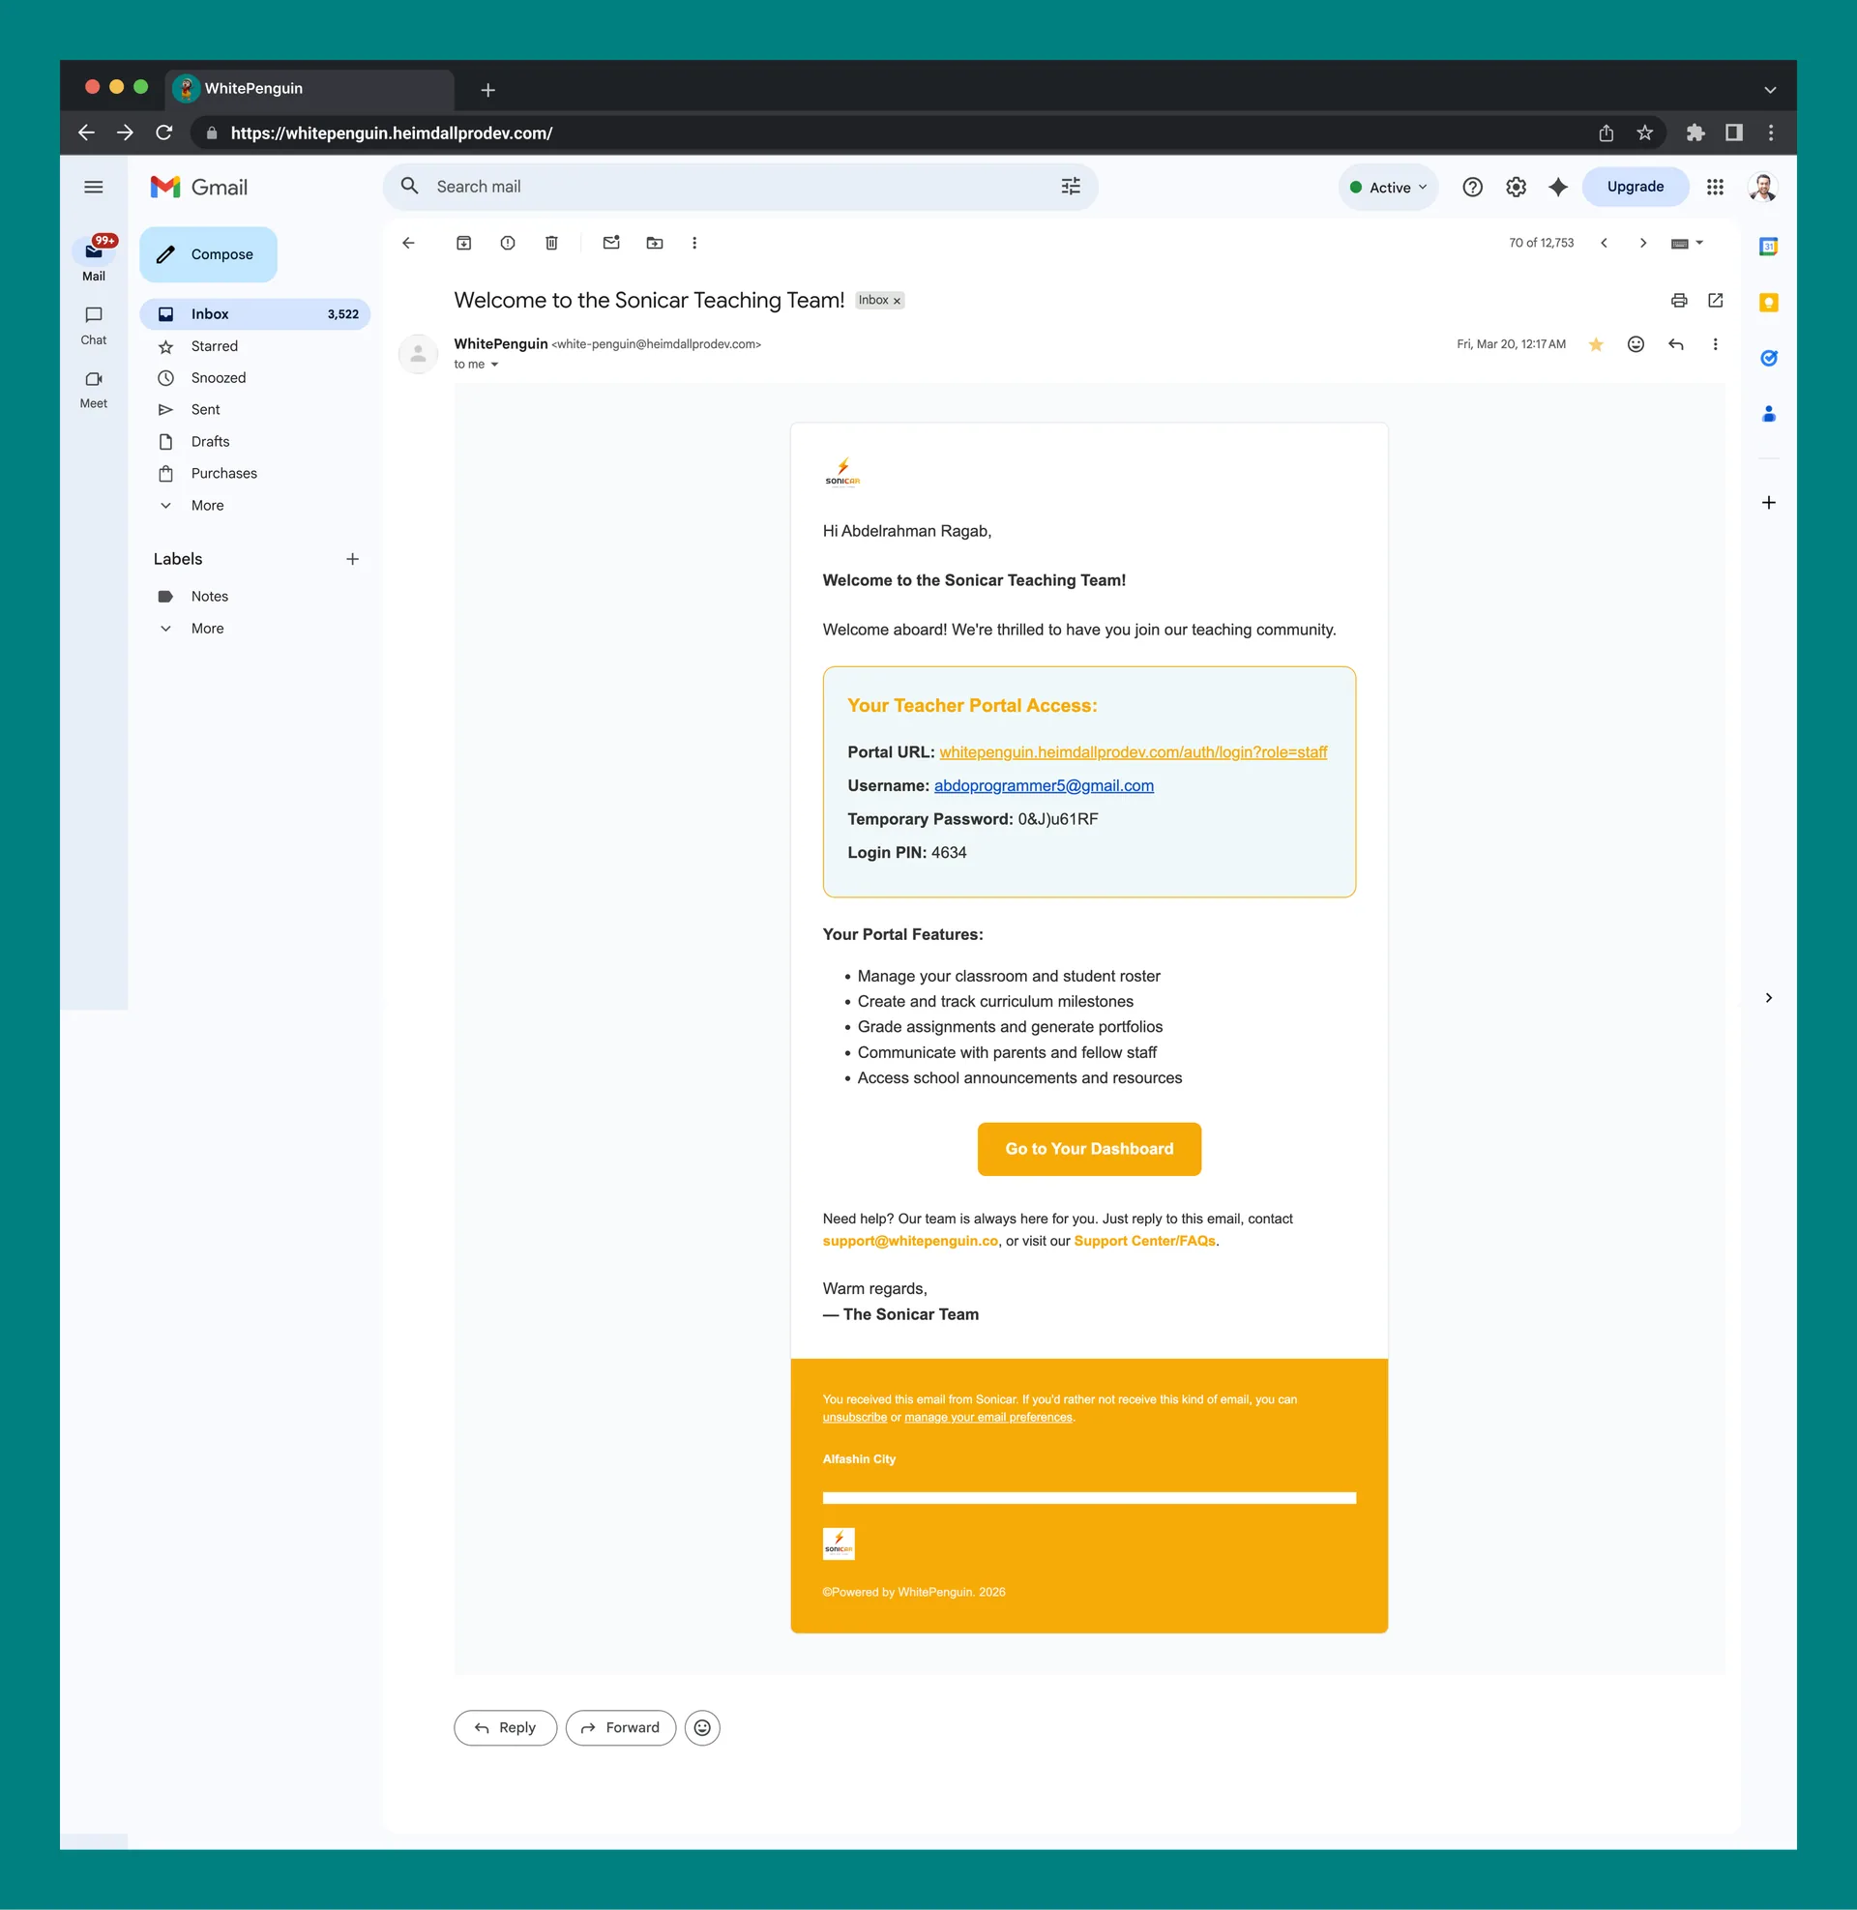Open Active status dropdown
The width and height of the screenshot is (1857, 1910).
pos(1388,188)
